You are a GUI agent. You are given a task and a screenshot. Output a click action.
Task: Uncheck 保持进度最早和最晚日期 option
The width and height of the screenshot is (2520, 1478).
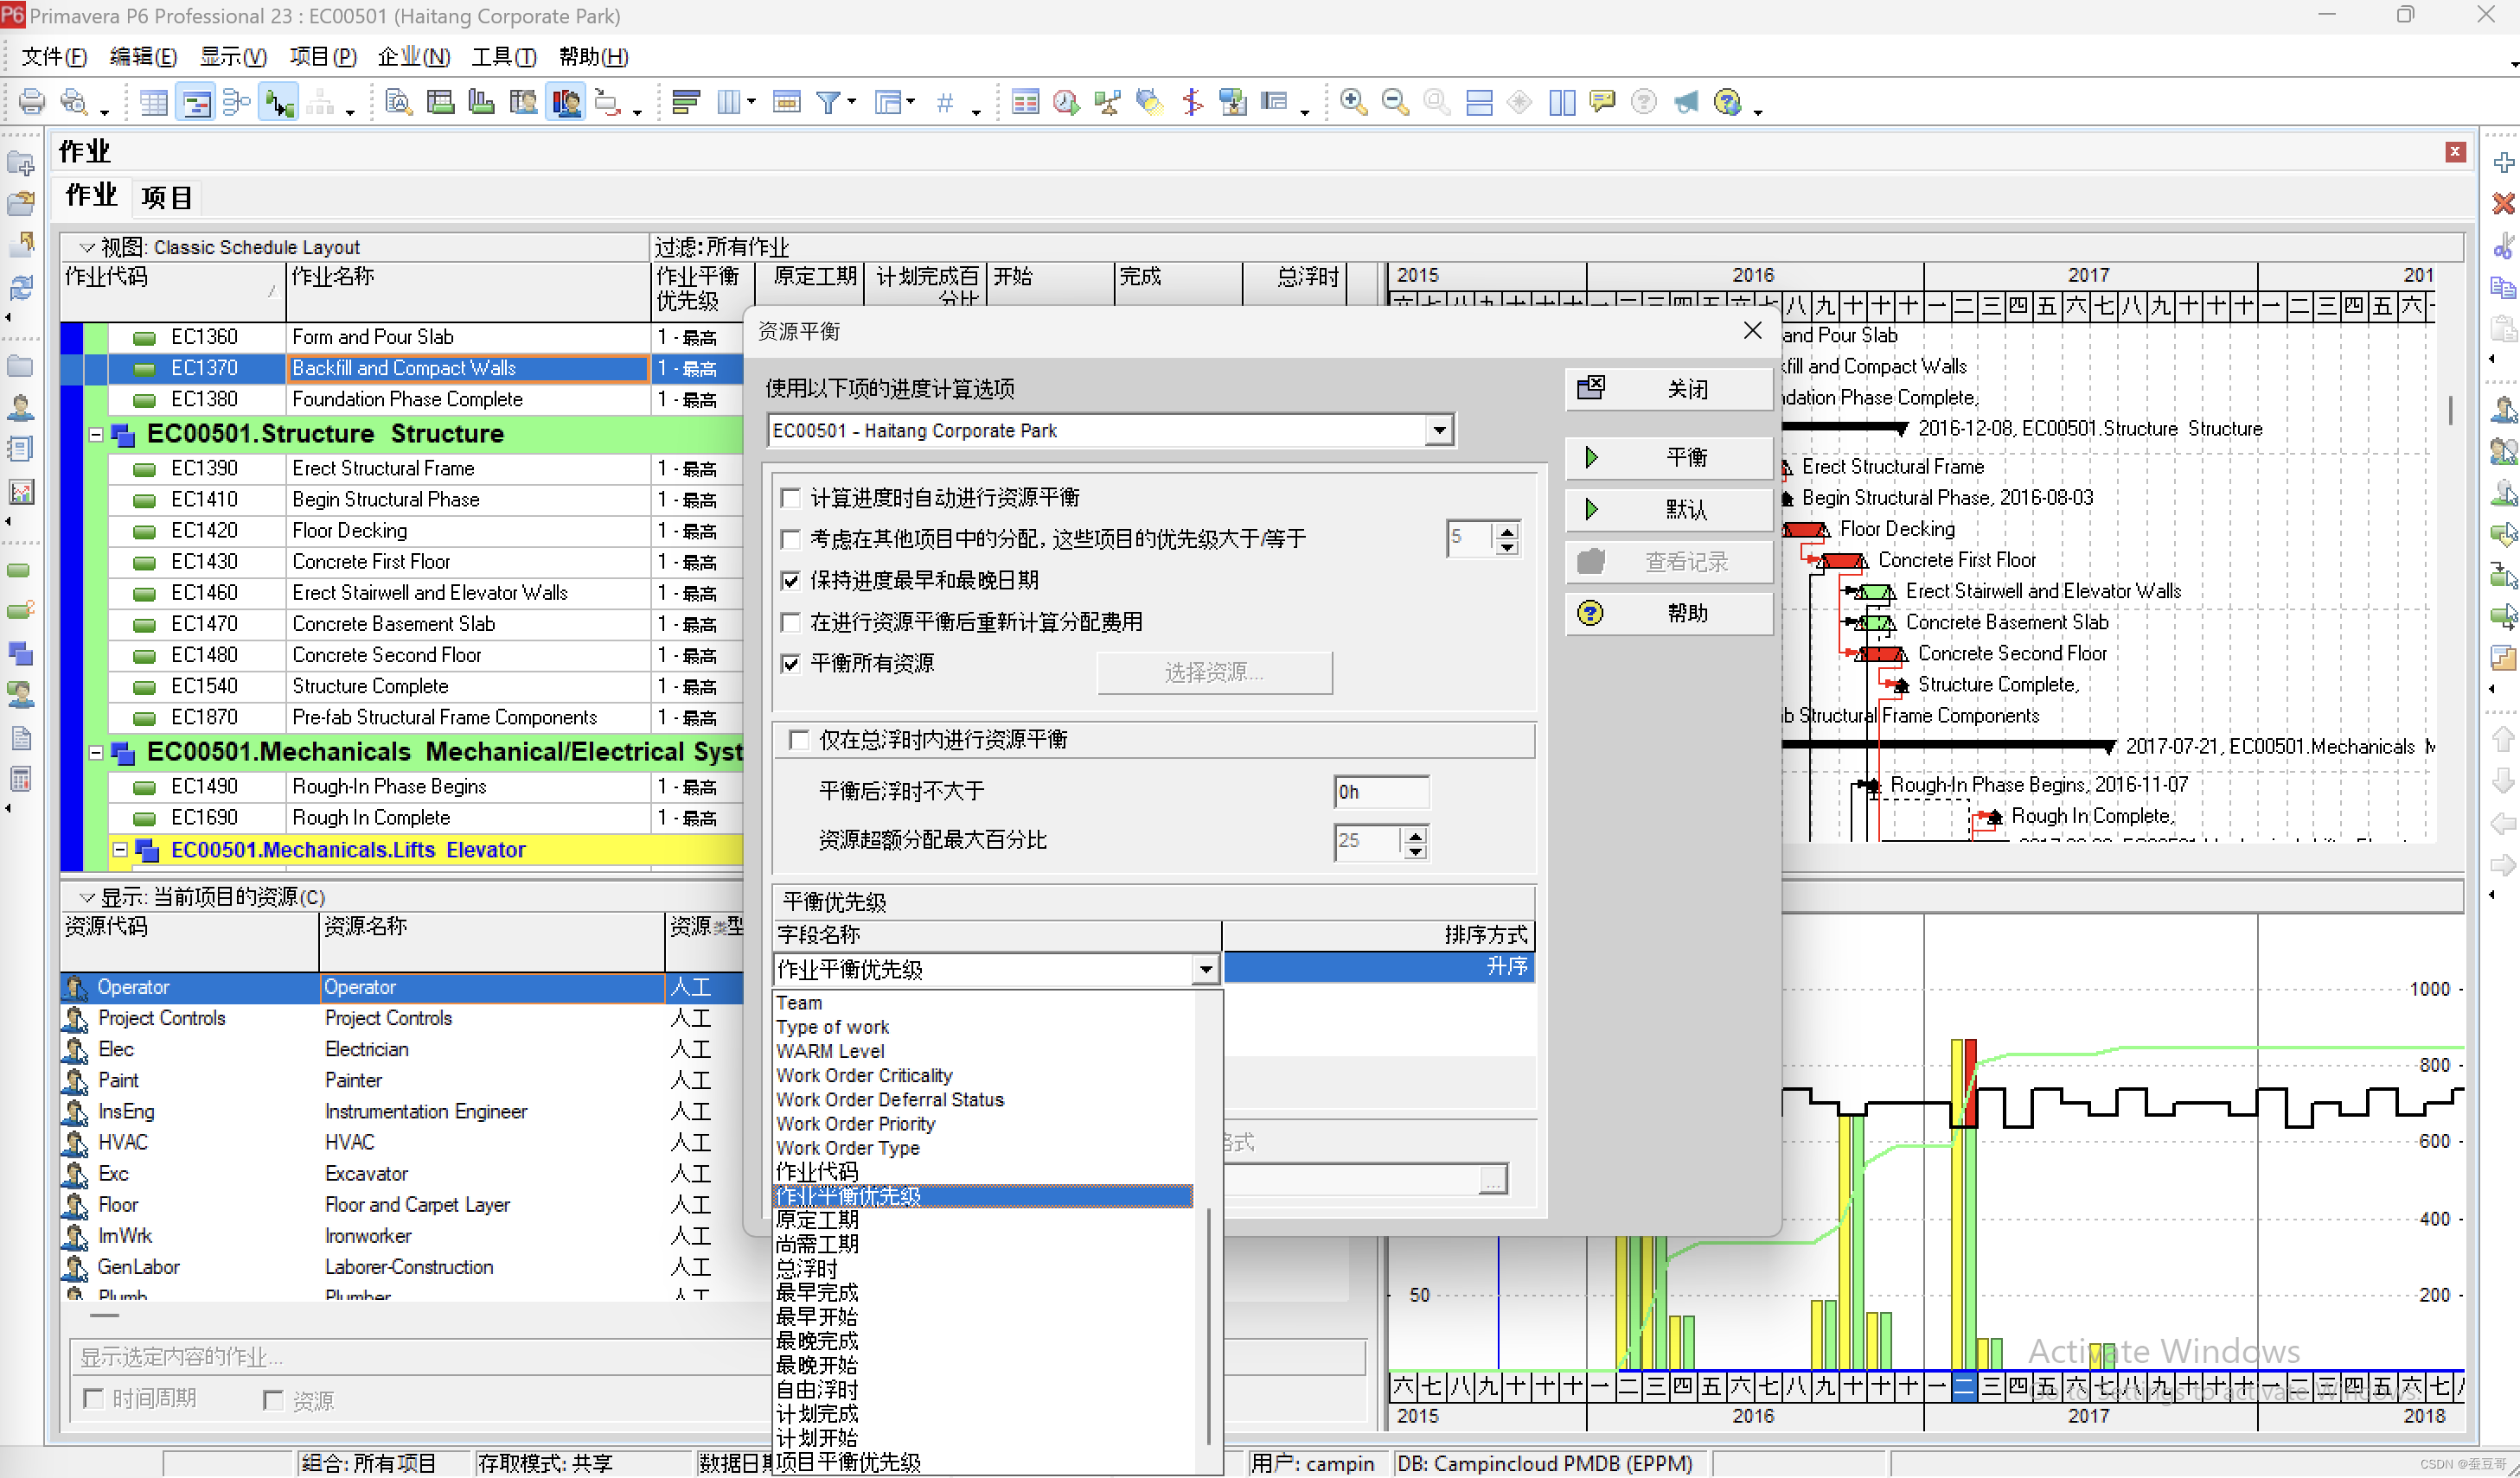[790, 581]
